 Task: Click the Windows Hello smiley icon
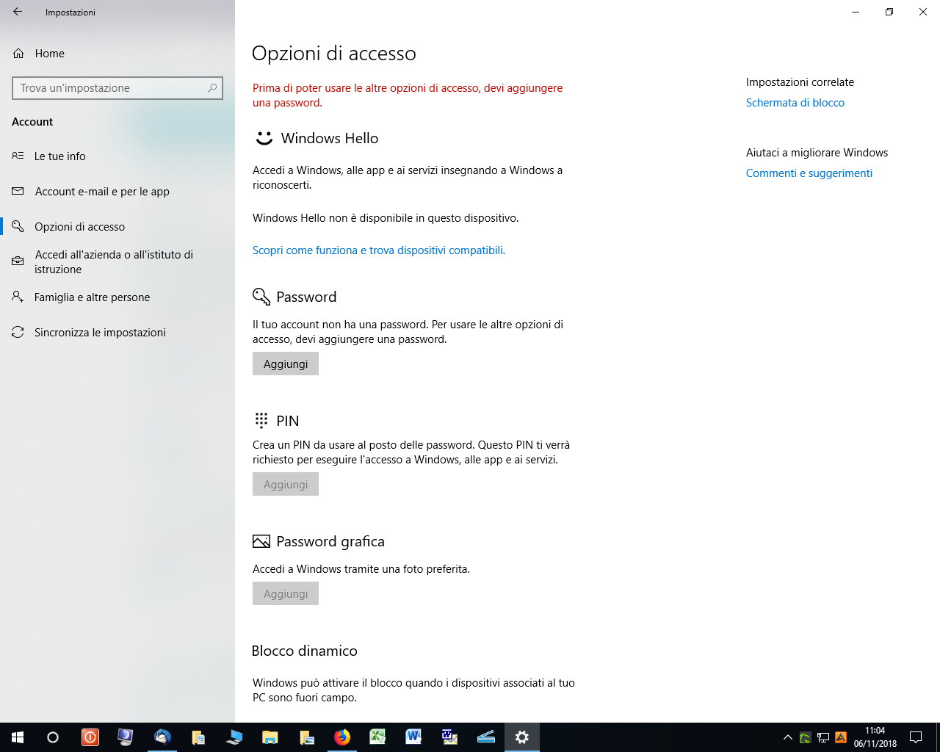[264, 138]
